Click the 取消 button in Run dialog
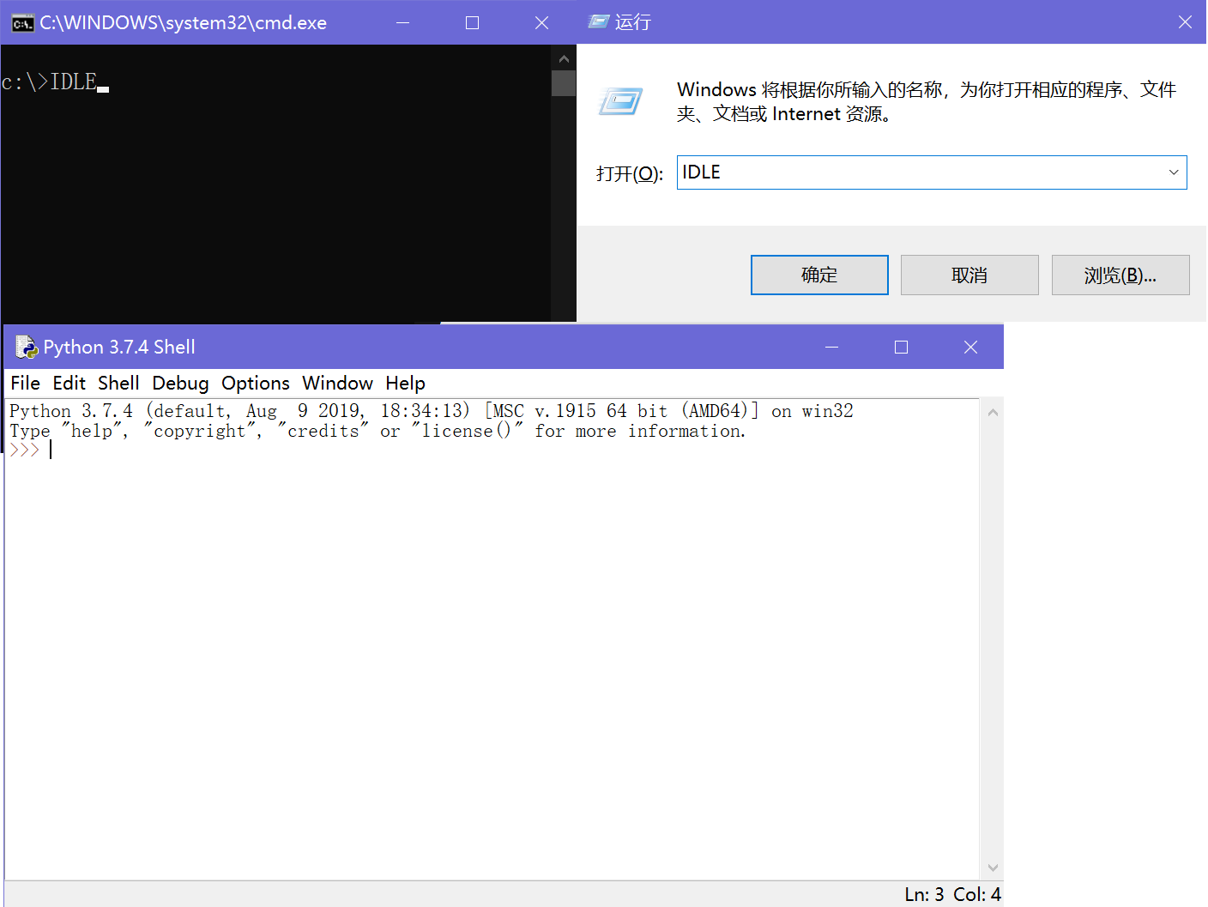 [969, 275]
